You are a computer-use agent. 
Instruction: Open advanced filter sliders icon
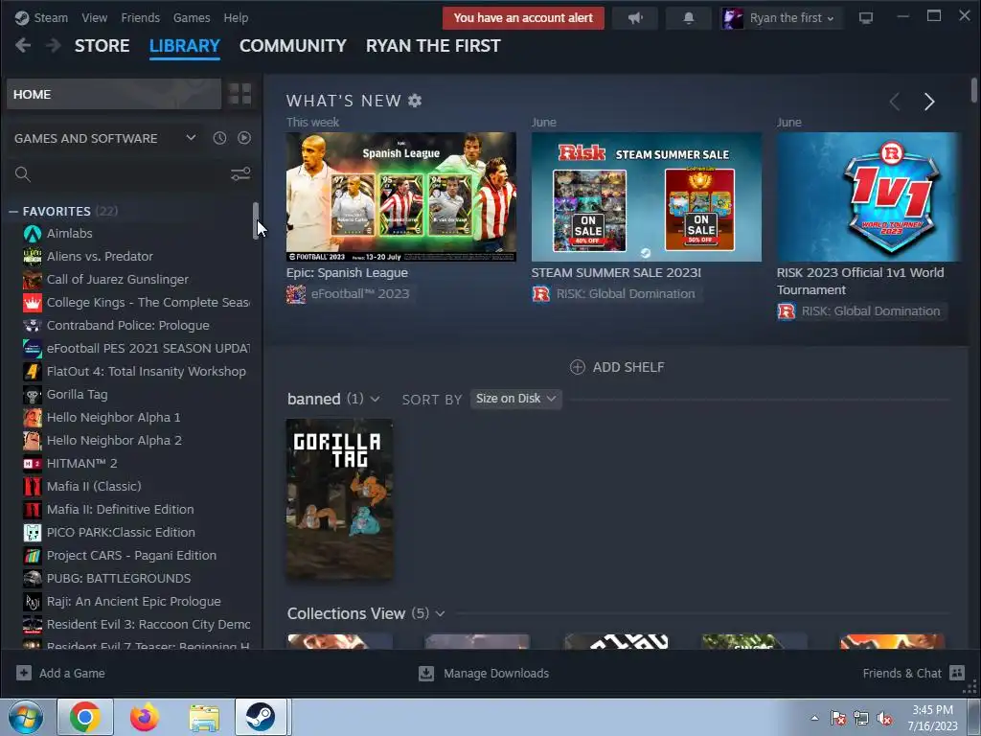[x=240, y=174]
